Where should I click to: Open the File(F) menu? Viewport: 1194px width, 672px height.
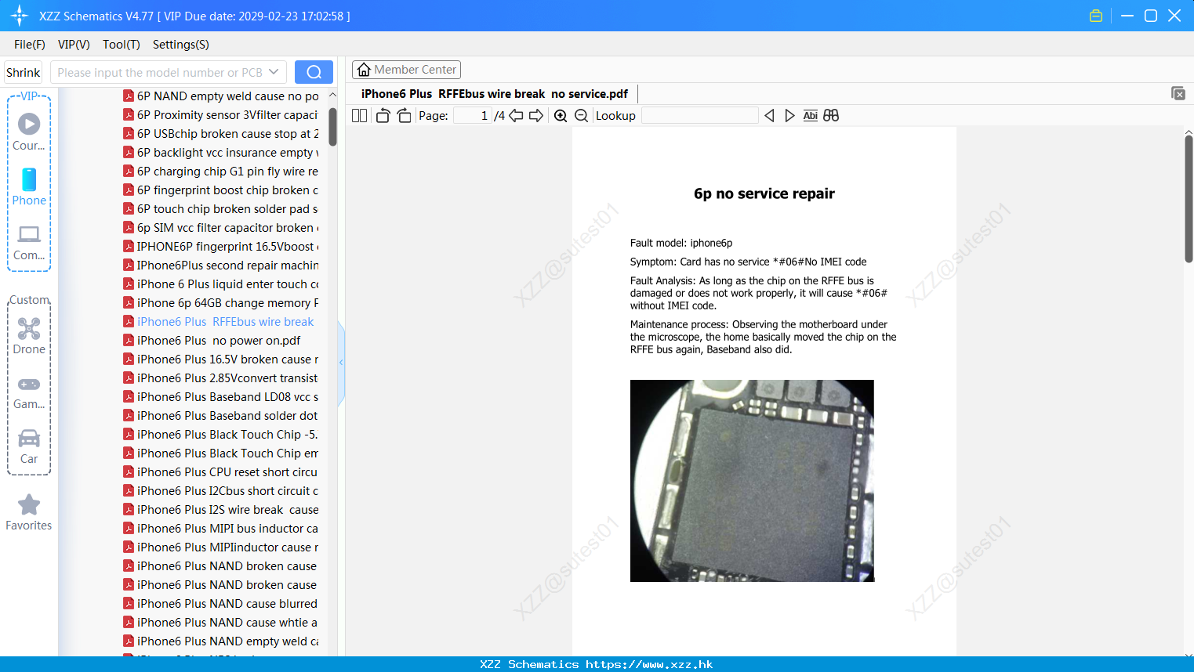click(30, 45)
